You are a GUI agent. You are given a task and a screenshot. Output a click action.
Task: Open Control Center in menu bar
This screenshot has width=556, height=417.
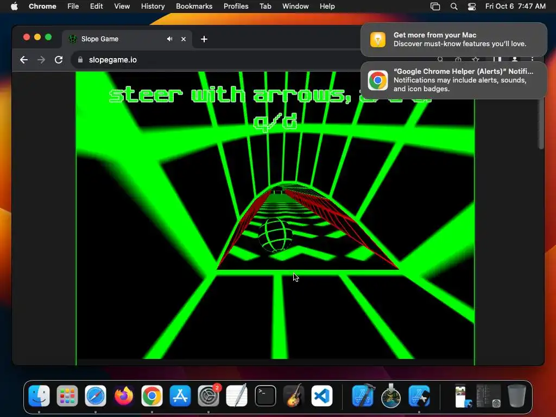click(472, 7)
